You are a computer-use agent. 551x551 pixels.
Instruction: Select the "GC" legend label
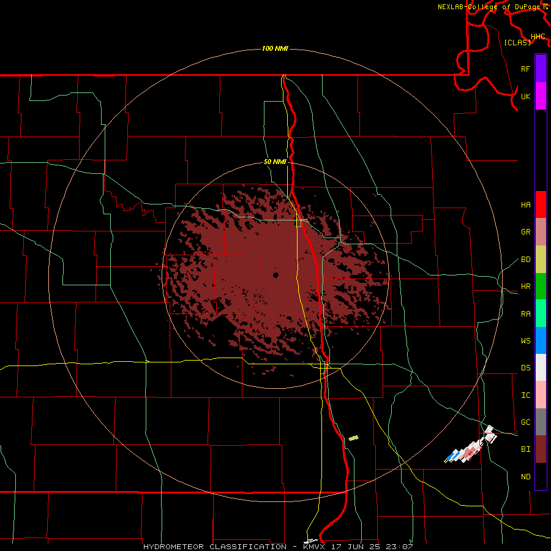point(525,422)
